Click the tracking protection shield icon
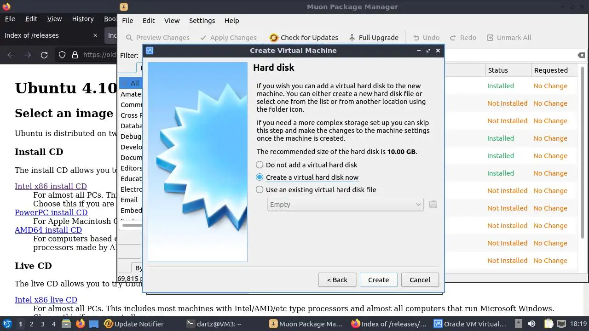 (x=62, y=55)
